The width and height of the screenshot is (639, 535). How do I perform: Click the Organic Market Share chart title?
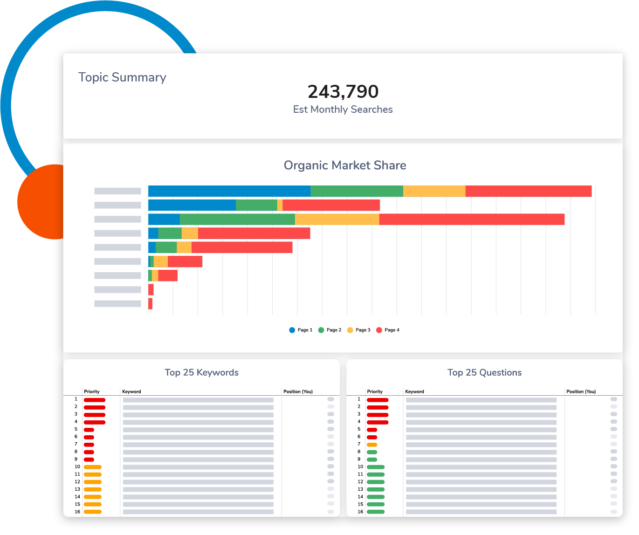click(345, 165)
